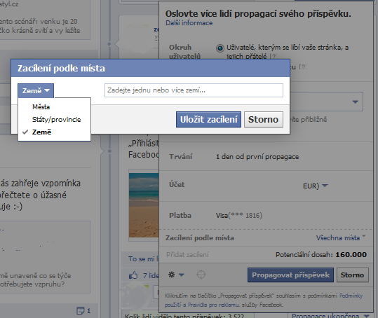Click the country entry text field
378x318 pixels.
click(x=194, y=90)
